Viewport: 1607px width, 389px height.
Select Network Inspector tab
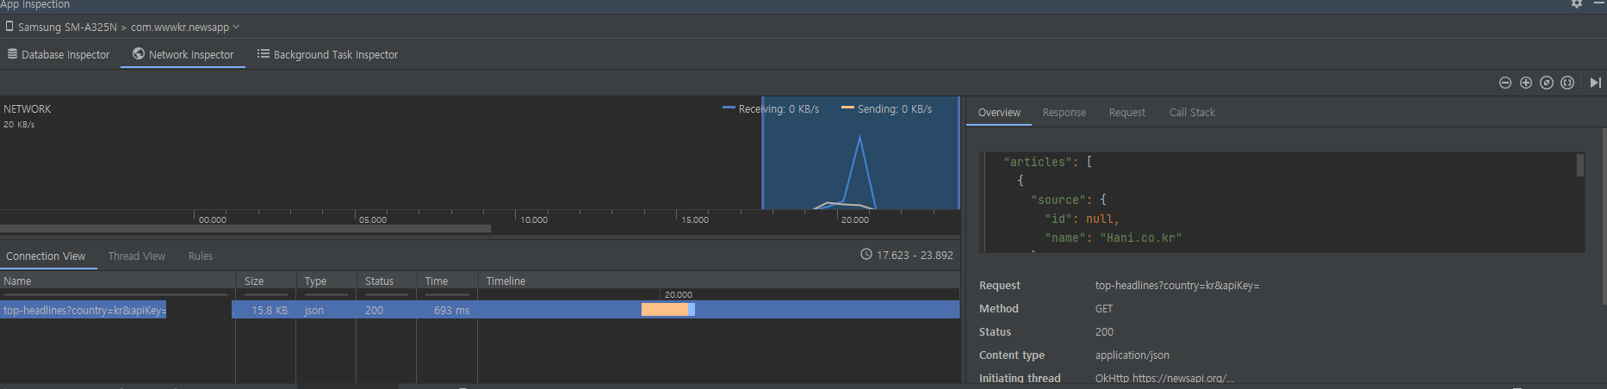click(x=183, y=54)
